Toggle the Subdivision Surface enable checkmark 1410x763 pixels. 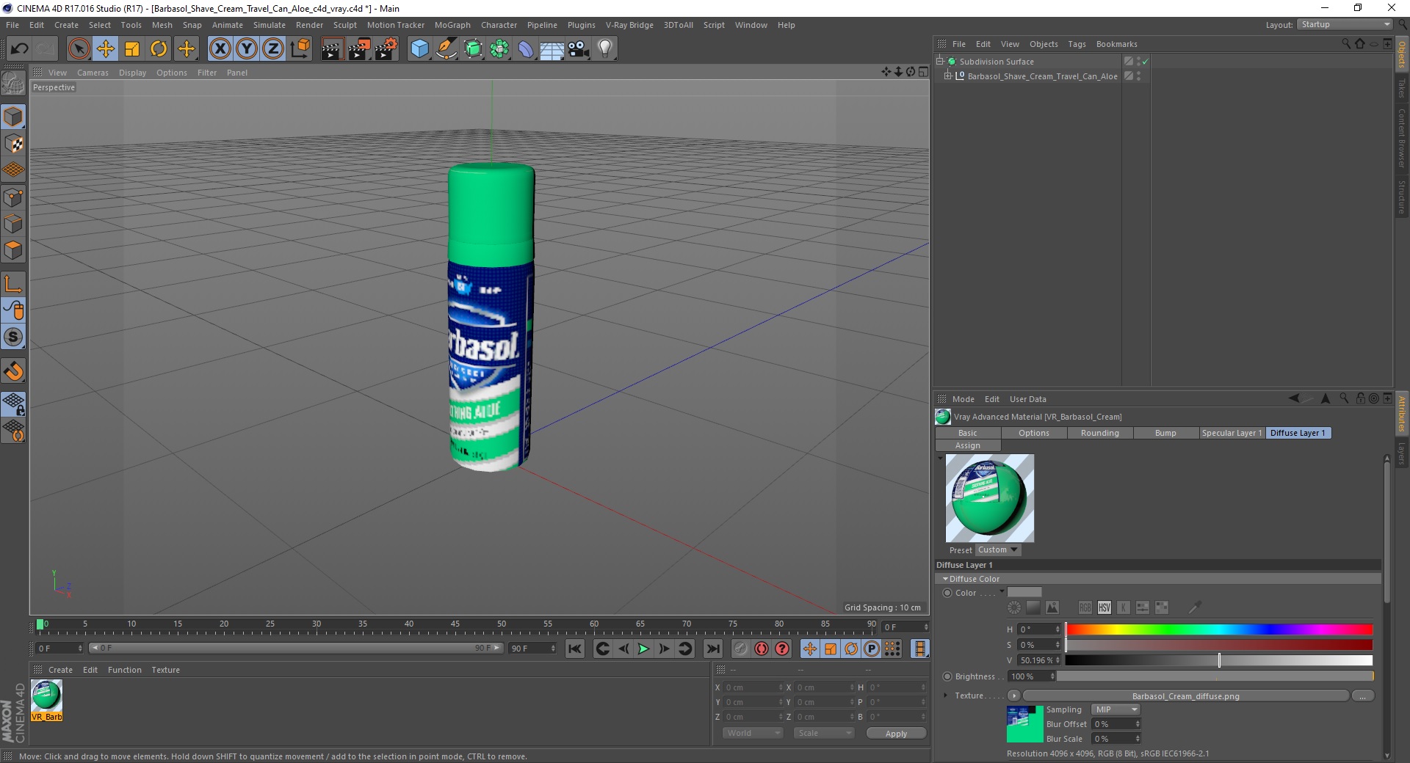(x=1145, y=62)
